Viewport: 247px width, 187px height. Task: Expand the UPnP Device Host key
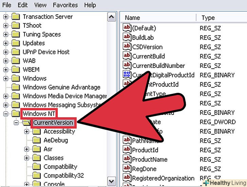[x=6, y=52]
